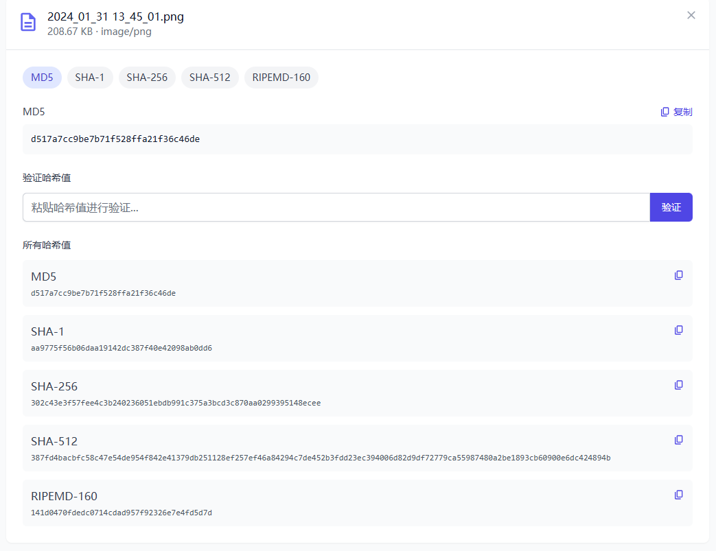Click the purple file document icon

coord(28,22)
